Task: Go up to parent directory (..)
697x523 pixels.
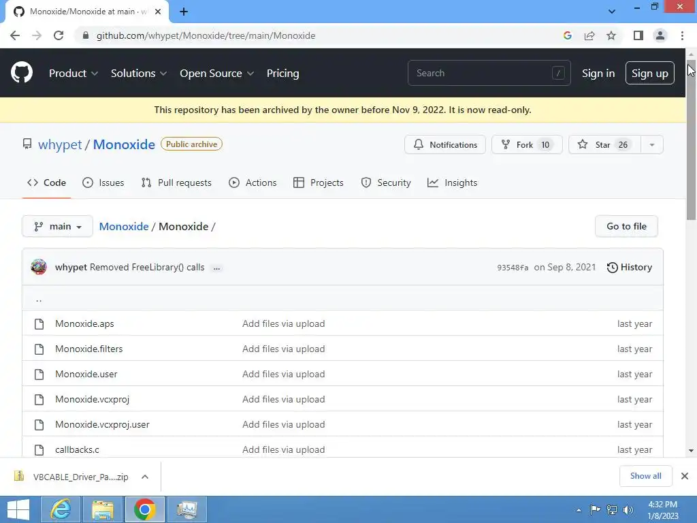Action: pyautogui.click(x=39, y=300)
